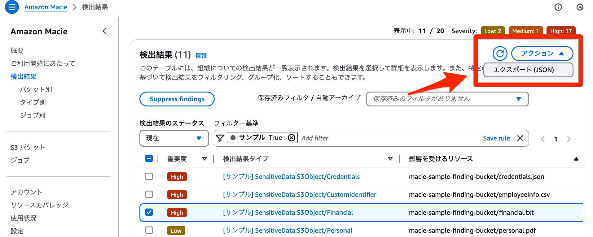Open the Personal finding link

(288, 231)
